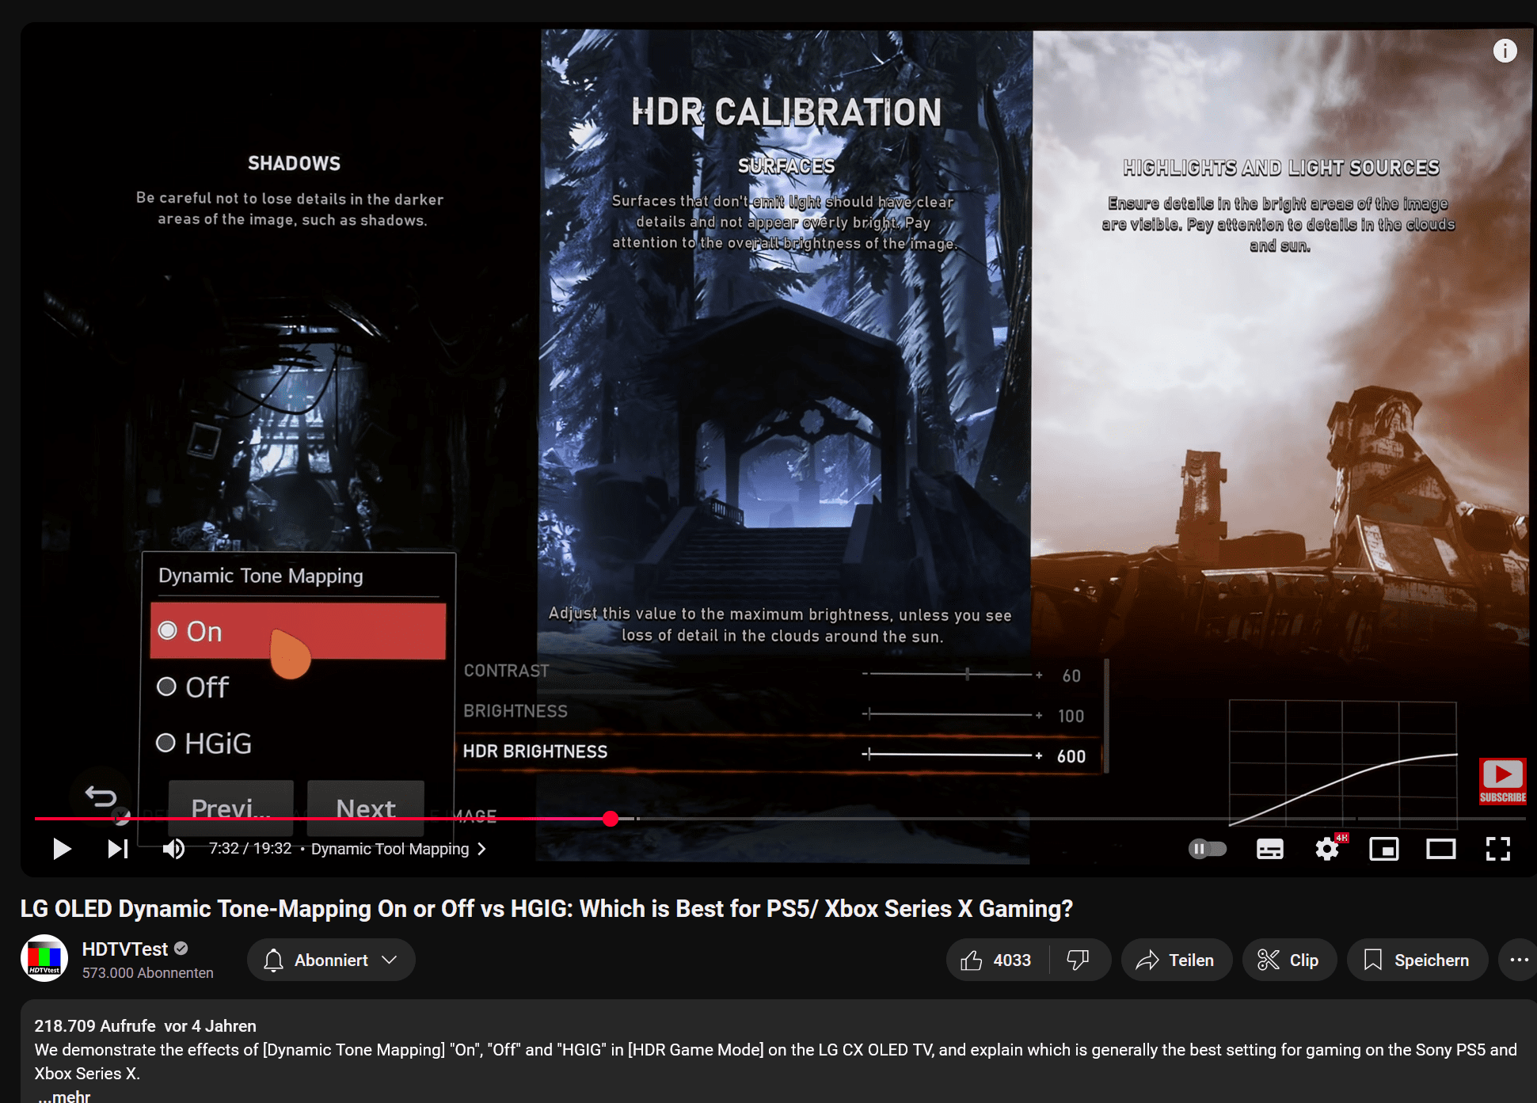Open the info card icon
Screen dimensions: 1537x1103
pos(1505,51)
